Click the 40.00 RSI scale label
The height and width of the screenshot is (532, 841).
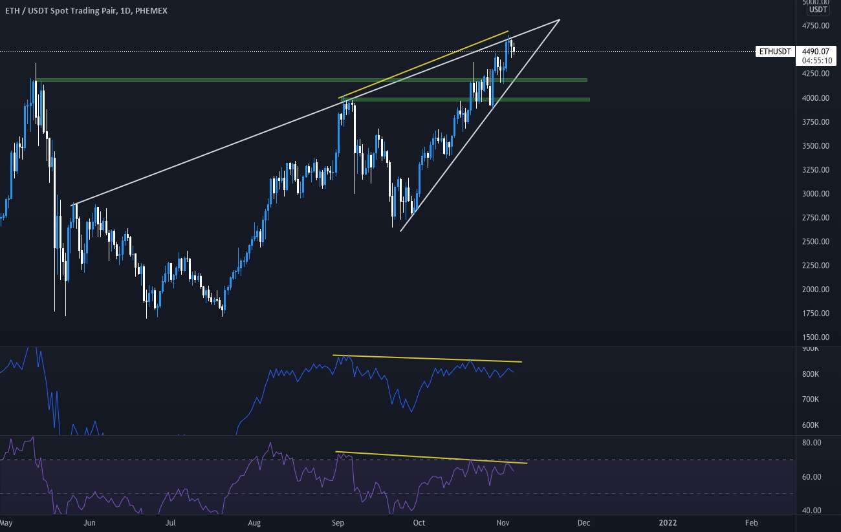click(811, 511)
